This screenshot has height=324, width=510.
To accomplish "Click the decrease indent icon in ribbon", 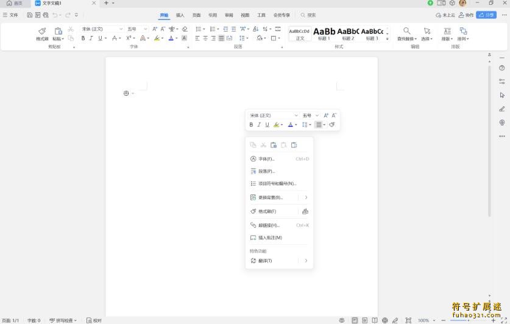I will coord(225,29).
